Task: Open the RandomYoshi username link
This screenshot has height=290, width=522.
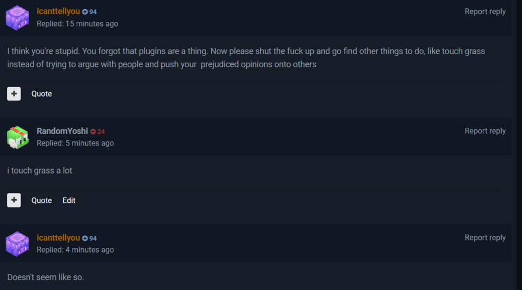Action: (62, 131)
